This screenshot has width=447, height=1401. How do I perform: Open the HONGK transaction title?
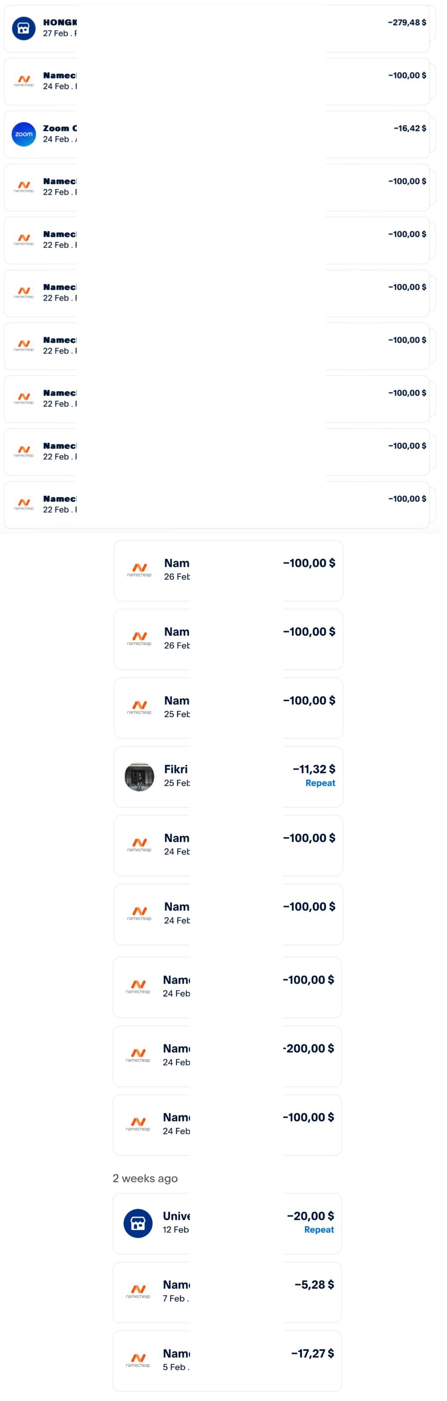pyautogui.click(x=60, y=22)
